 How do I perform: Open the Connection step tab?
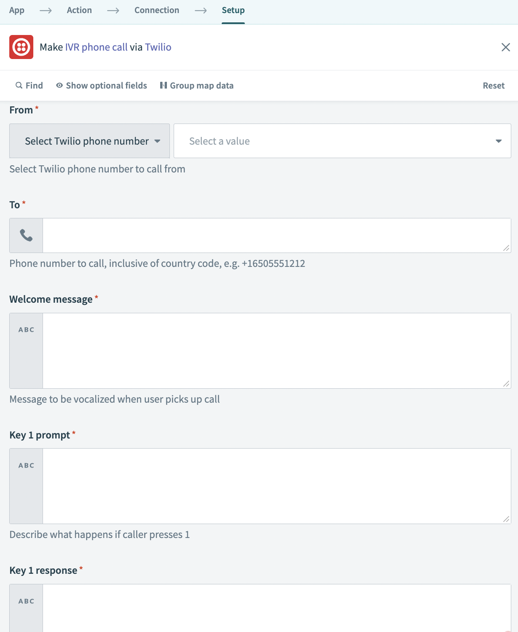point(157,10)
